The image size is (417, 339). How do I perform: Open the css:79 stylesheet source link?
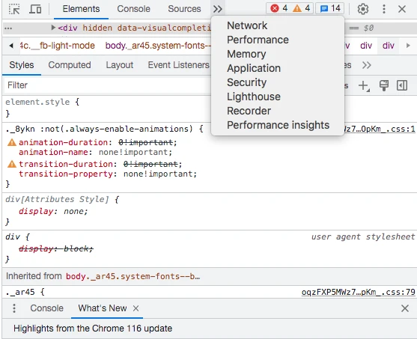[x=358, y=292]
